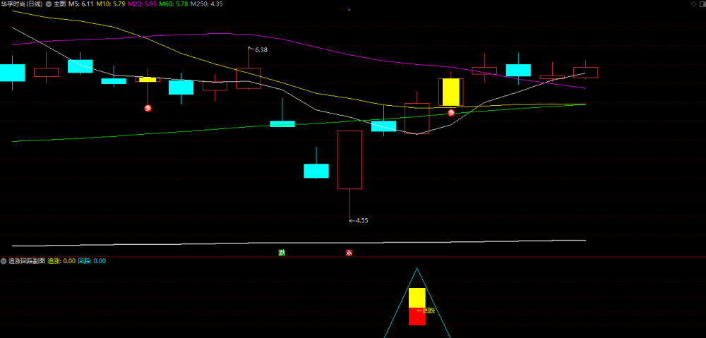Click the green 跌 marker icon
Image resolution: width=706 pixels, height=338 pixels.
[x=282, y=253]
